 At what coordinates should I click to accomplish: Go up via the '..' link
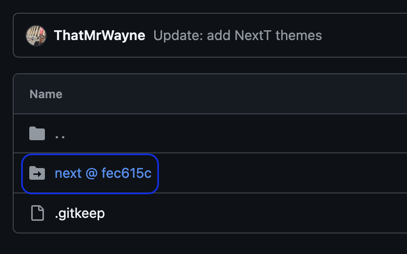[x=60, y=135]
